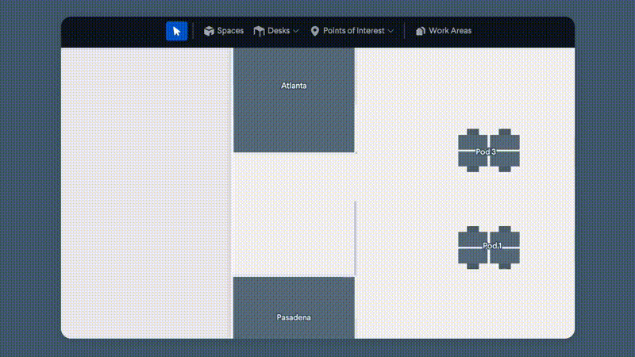This screenshot has height=357, width=635.
Task: Click the Work Areas building icon
Action: pyautogui.click(x=421, y=31)
